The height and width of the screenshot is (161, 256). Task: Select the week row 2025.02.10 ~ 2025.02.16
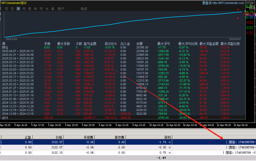123,80
